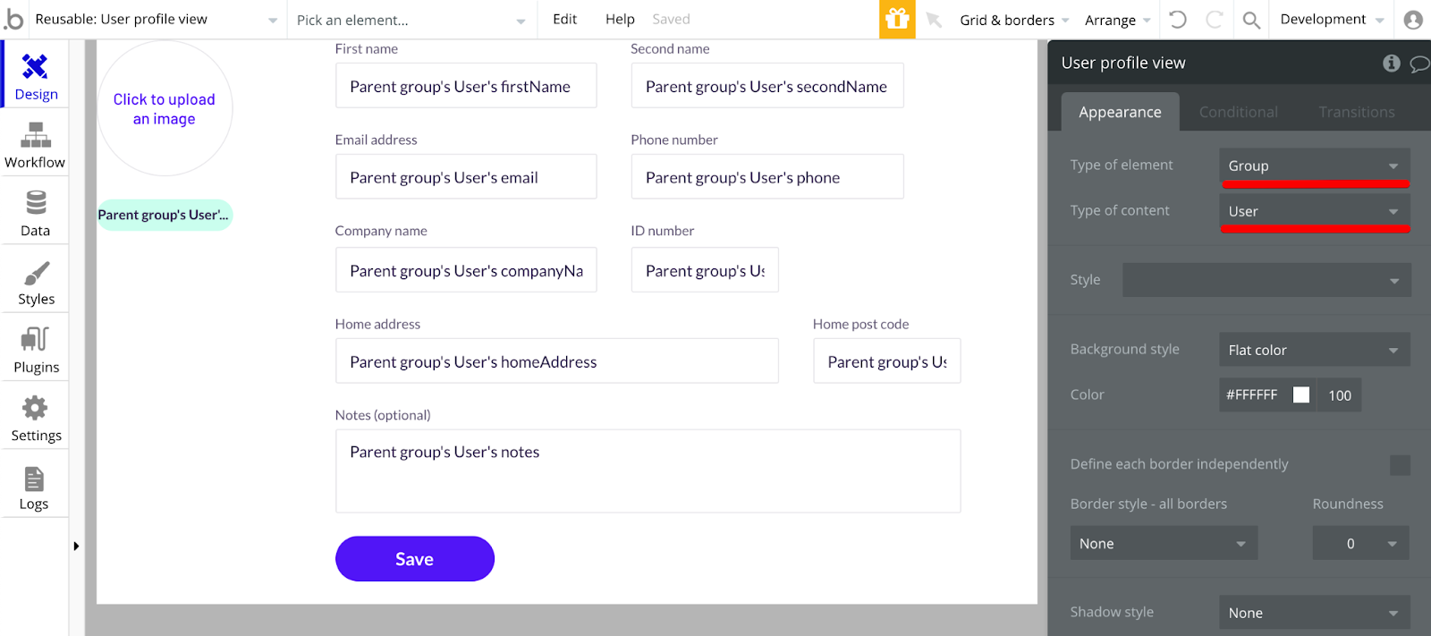Click the purple Save button
Image resolution: width=1431 pixels, height=636 pixels.
[x=414, y=559]
